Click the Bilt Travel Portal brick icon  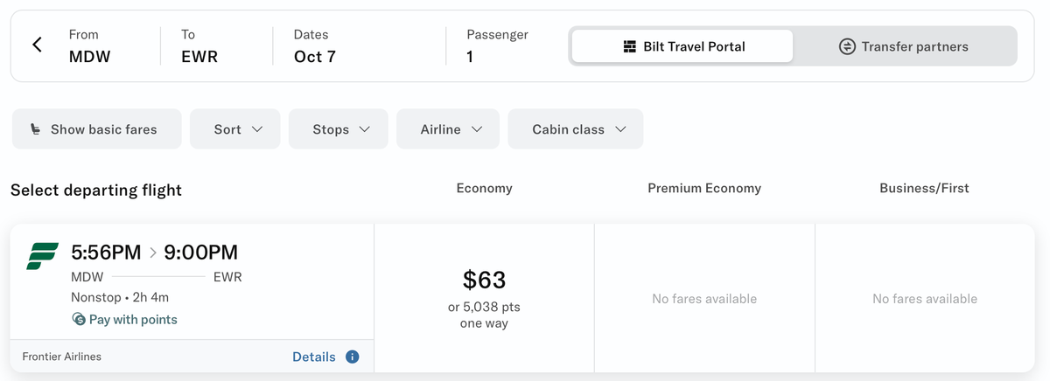coord(629,46)
